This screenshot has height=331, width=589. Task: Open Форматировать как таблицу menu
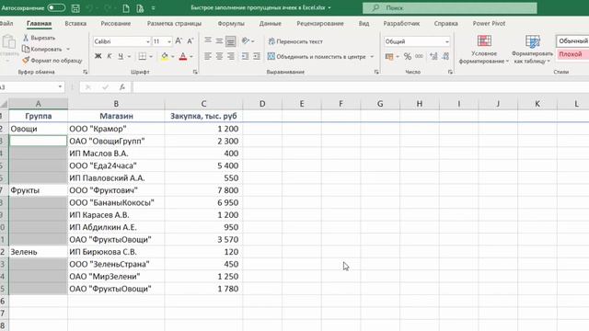[x=532, y=49]
